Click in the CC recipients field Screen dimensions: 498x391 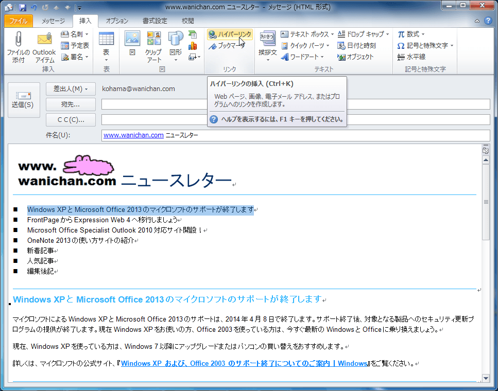[296, 120]
